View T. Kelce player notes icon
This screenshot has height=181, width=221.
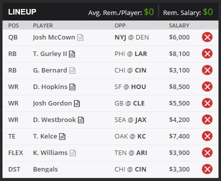(x=62, y=136)
